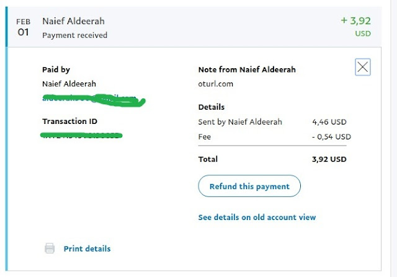Open the Print details link
The image size is (397, 277).
point(87,248)
